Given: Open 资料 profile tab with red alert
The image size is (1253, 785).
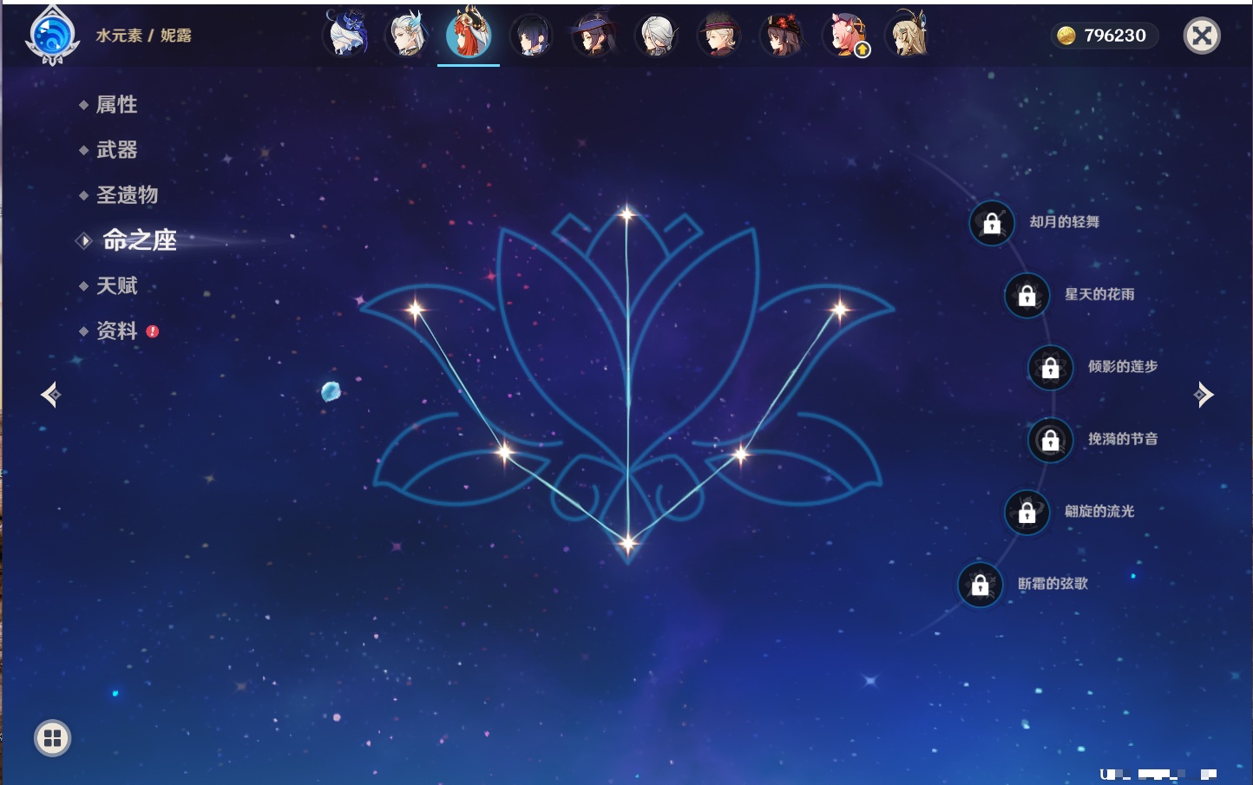Looking at the screenshot, I should pos(116,330).
